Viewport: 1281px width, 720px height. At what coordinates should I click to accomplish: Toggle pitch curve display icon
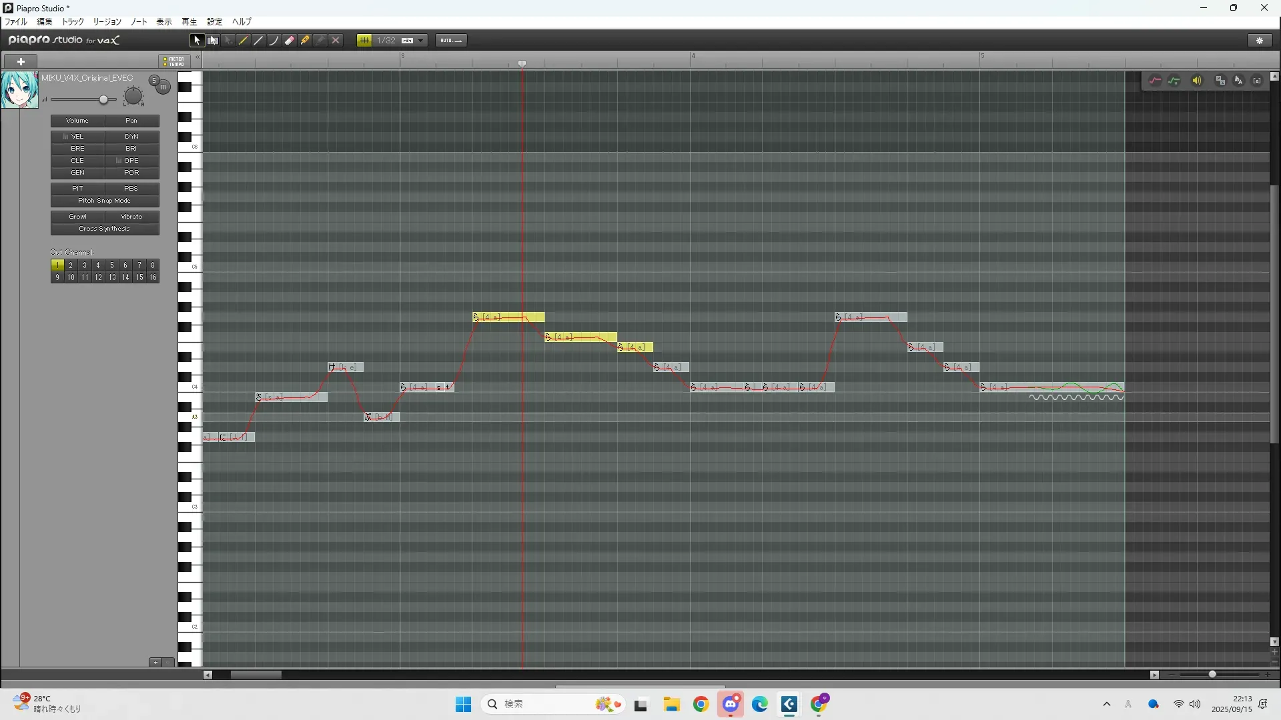pos(1155,81)
